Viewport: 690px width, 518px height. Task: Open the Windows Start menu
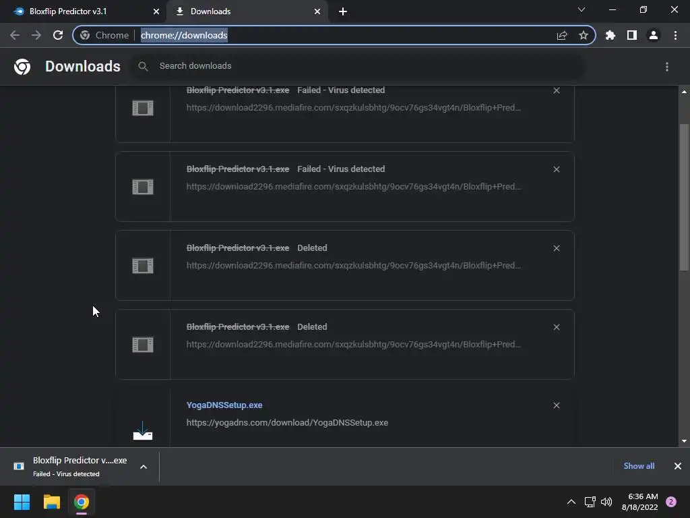[x=22, y=502]
